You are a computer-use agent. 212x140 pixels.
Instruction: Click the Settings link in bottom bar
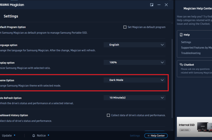135,136
